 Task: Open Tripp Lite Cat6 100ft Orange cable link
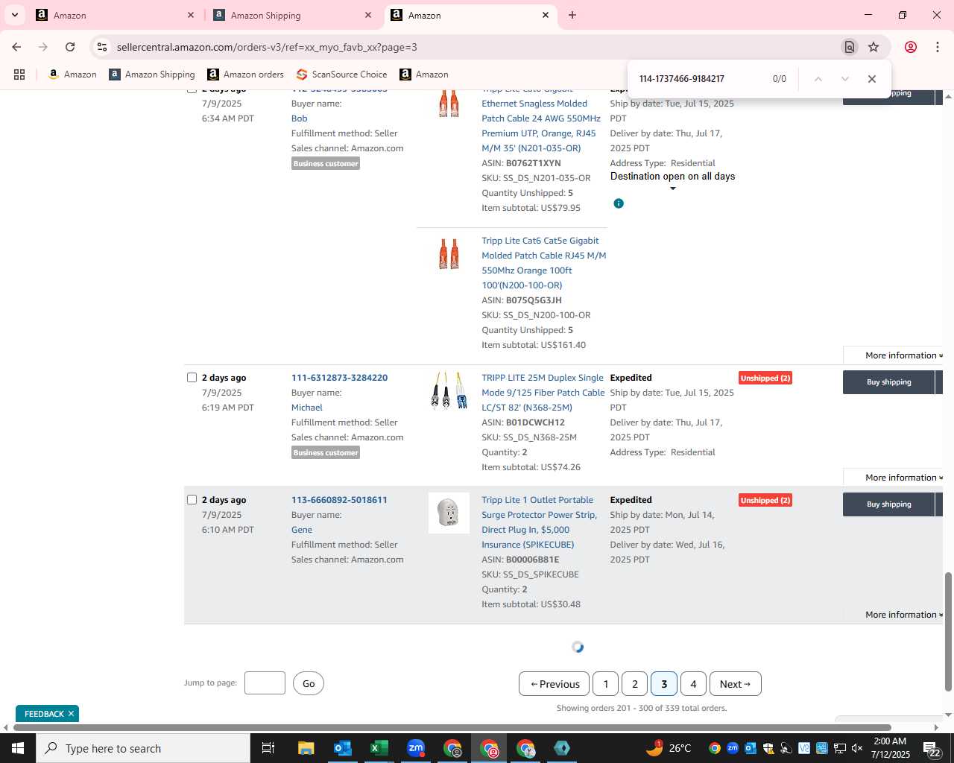pos(543,263)
